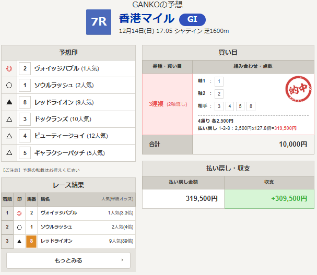The height and width of the screenshot is (275, 317).
Task: Click orange number 8 in race results
Action: tap(31, 241)
